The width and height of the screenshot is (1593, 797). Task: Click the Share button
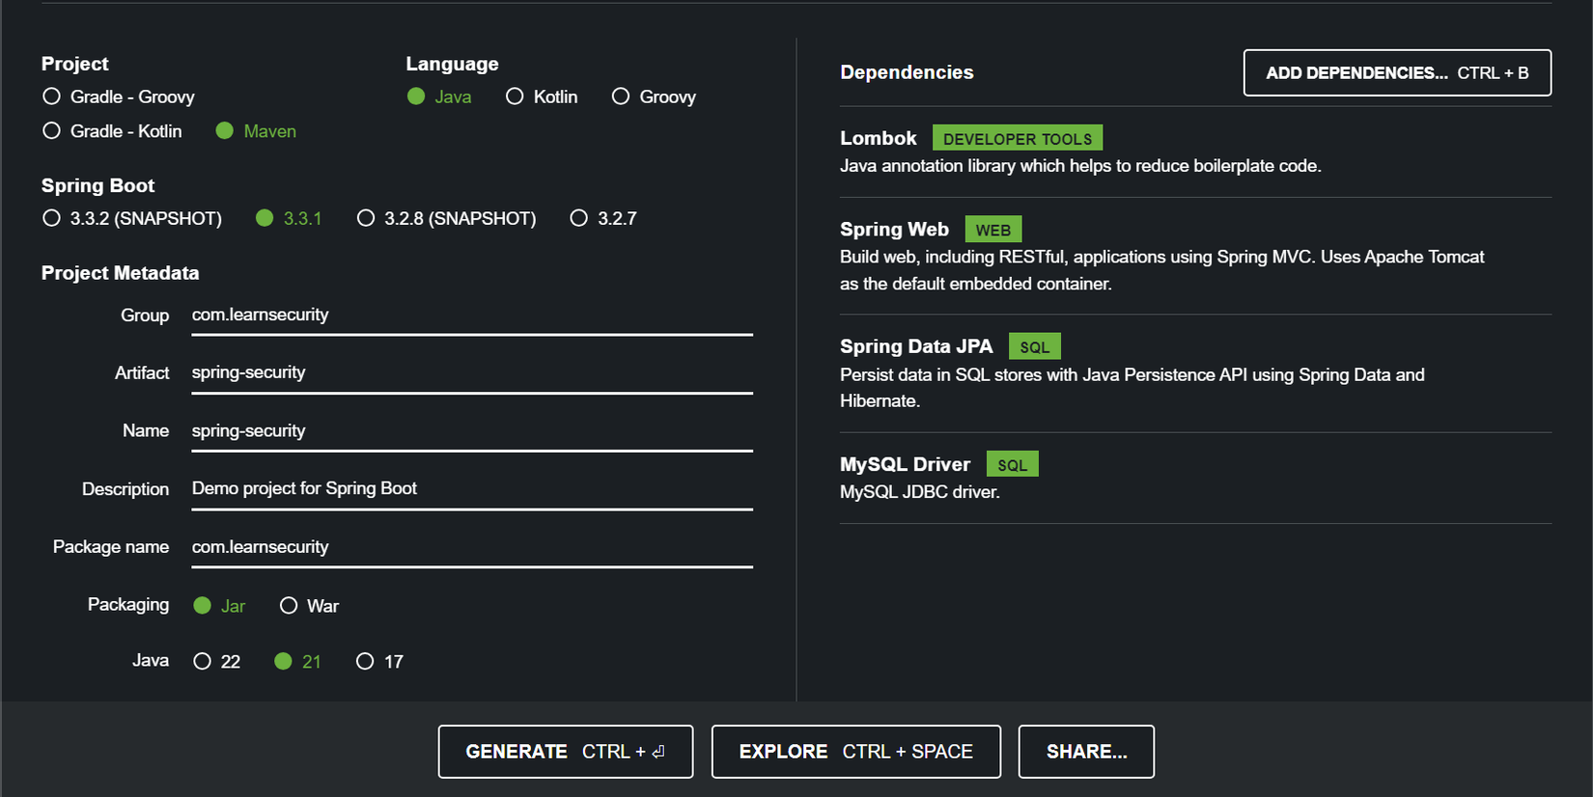(x=1086, y=752)
